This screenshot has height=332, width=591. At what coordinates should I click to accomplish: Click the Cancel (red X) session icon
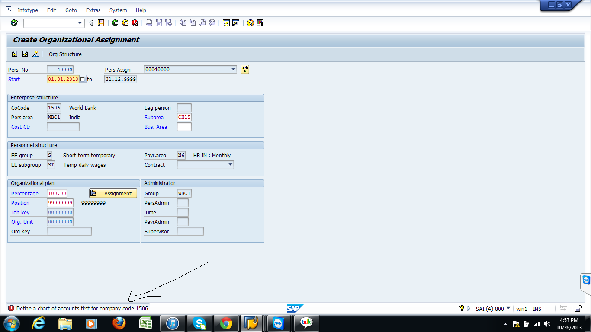click(135, 23)
